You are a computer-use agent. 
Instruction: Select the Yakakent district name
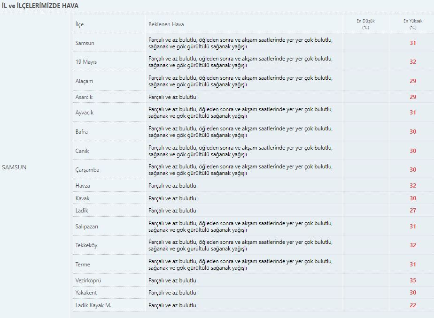pos(86,293)
